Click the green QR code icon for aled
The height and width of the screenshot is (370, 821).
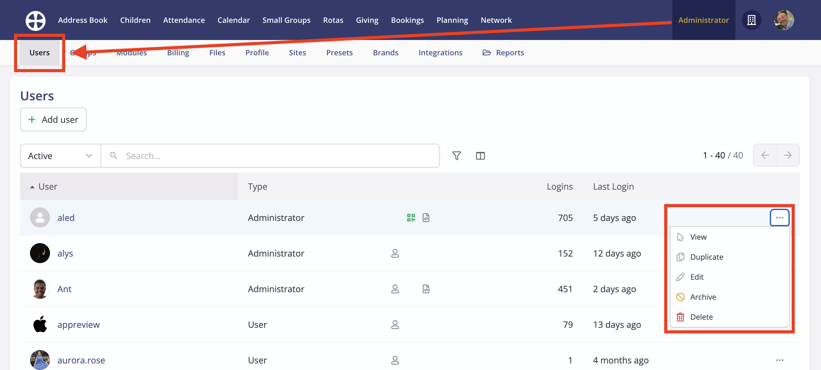(411, 218)
